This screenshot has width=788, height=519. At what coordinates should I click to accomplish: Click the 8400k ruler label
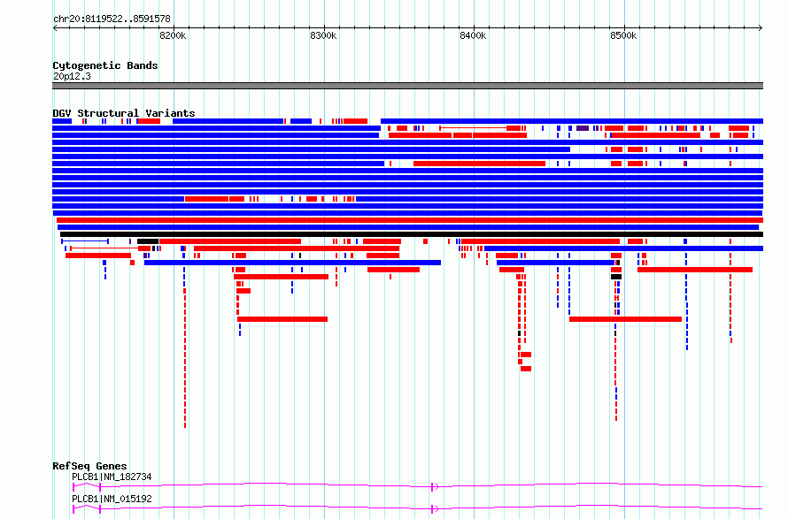click(x=473, y=35)
